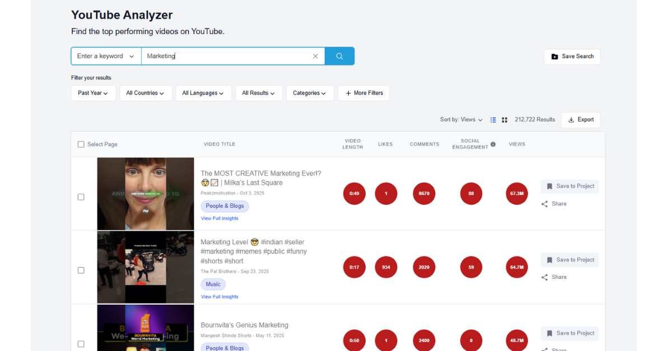
Task: Open the Past Year filter dropdown
Action: click(x=94, y=93)
